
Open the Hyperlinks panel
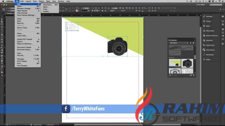coord(209,40)
